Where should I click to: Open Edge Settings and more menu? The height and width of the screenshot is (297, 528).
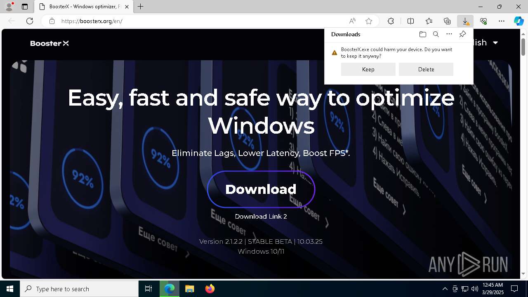(x=502, y=21)
